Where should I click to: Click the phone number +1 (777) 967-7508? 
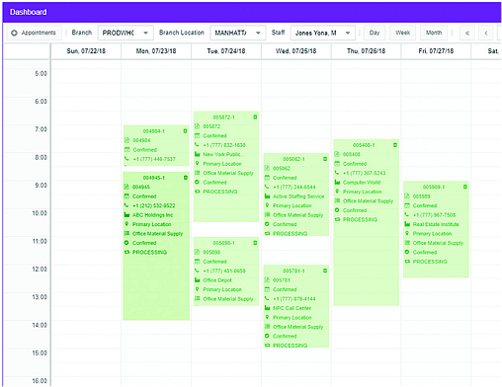(434, 215)
